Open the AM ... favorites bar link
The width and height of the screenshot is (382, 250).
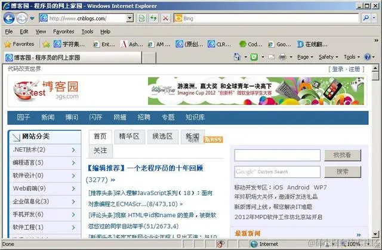click(159, 44)
